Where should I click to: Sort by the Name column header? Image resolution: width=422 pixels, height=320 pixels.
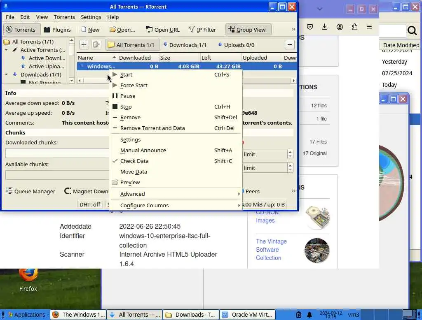coord(97,58)
